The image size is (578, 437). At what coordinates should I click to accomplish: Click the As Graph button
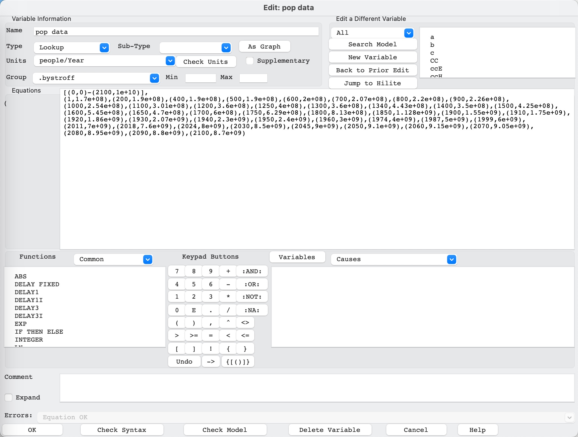(264, 46)
